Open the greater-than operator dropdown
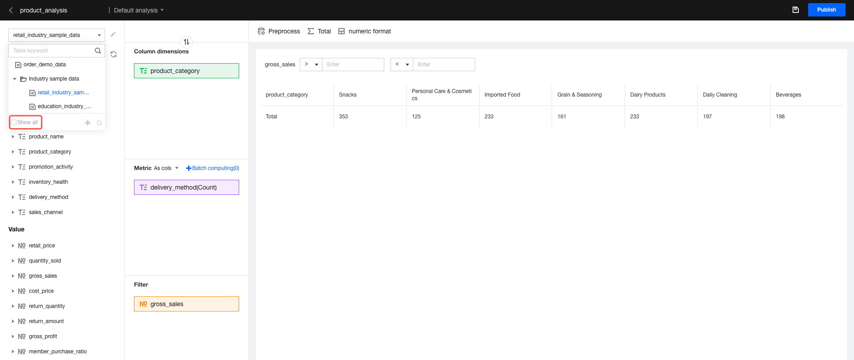This screenshot has width=854, height=360. [311, 65]
